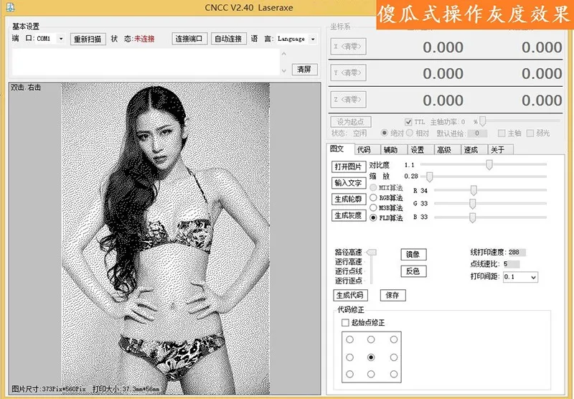
Task: Click the 生成代码 generate code button
Action: pos(350,295)
